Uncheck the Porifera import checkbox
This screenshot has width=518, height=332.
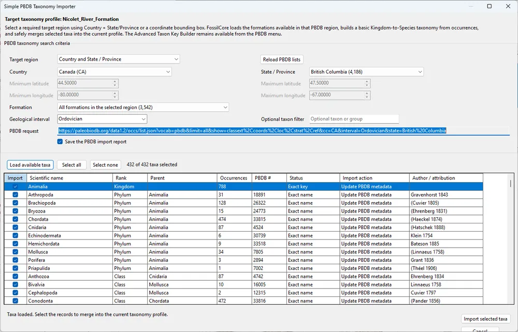(x=15, y=260)
